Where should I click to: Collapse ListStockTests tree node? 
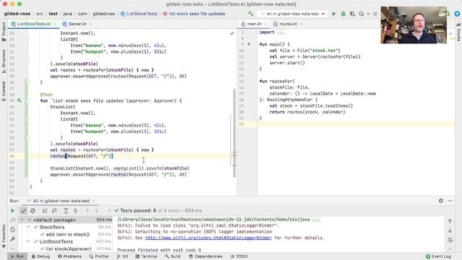[28, 241]
